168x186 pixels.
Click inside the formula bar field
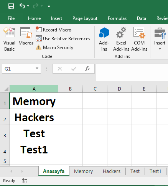pyautogui.click(x=132, y=72)
